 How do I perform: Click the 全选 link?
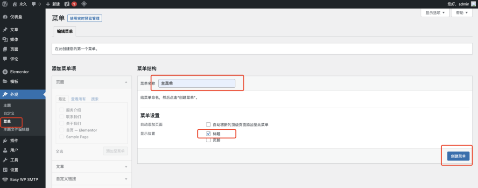tap(59, 151)
